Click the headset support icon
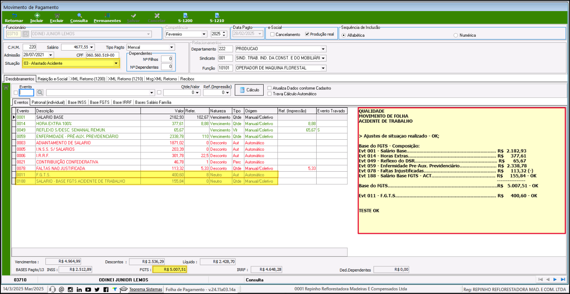 point(53,290)
